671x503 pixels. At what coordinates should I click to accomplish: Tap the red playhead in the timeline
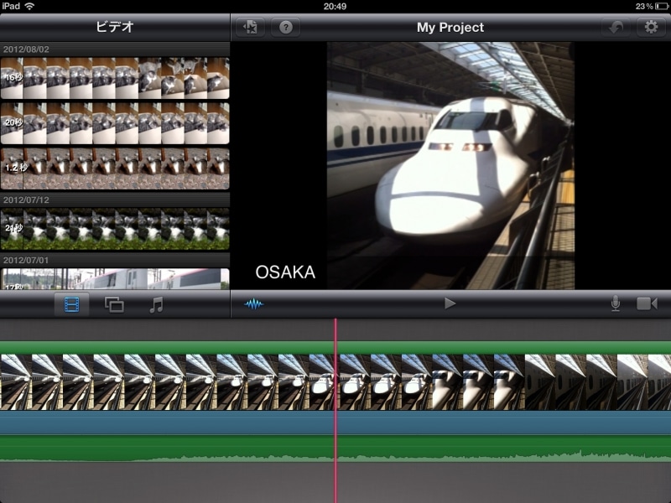335,394
